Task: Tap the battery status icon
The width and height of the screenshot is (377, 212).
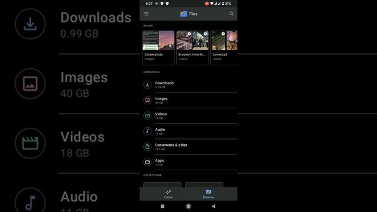Action: point(223,4)
